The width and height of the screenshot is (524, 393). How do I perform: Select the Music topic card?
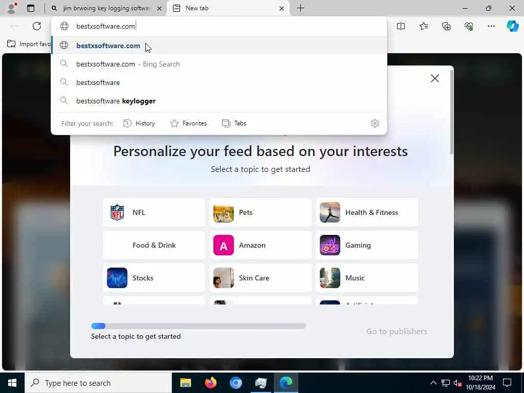367,278
